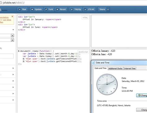
Task: Fork this fiddle
Action: coord(49,9)
